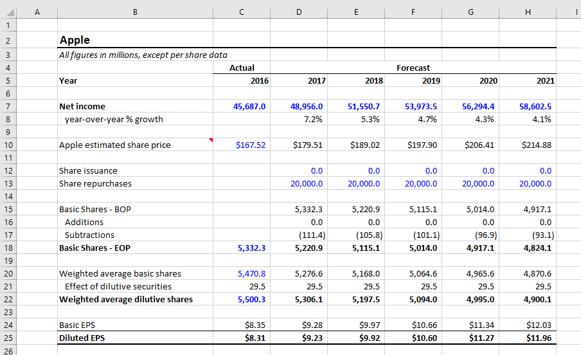Select column B header
This screenshot has height=355, width=581.
click(x=135, y=12)
